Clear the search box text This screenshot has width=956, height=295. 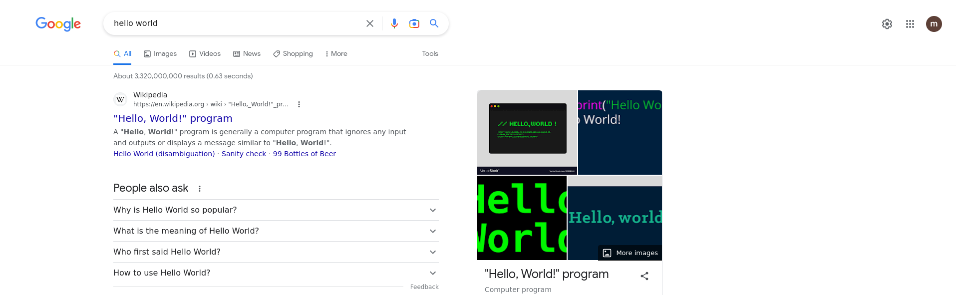click(369, 23)
